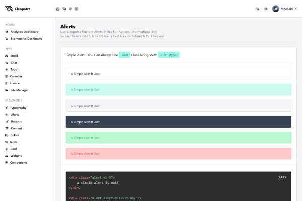
Task: Open Calendar from sidebar
Action: [16, 76]
